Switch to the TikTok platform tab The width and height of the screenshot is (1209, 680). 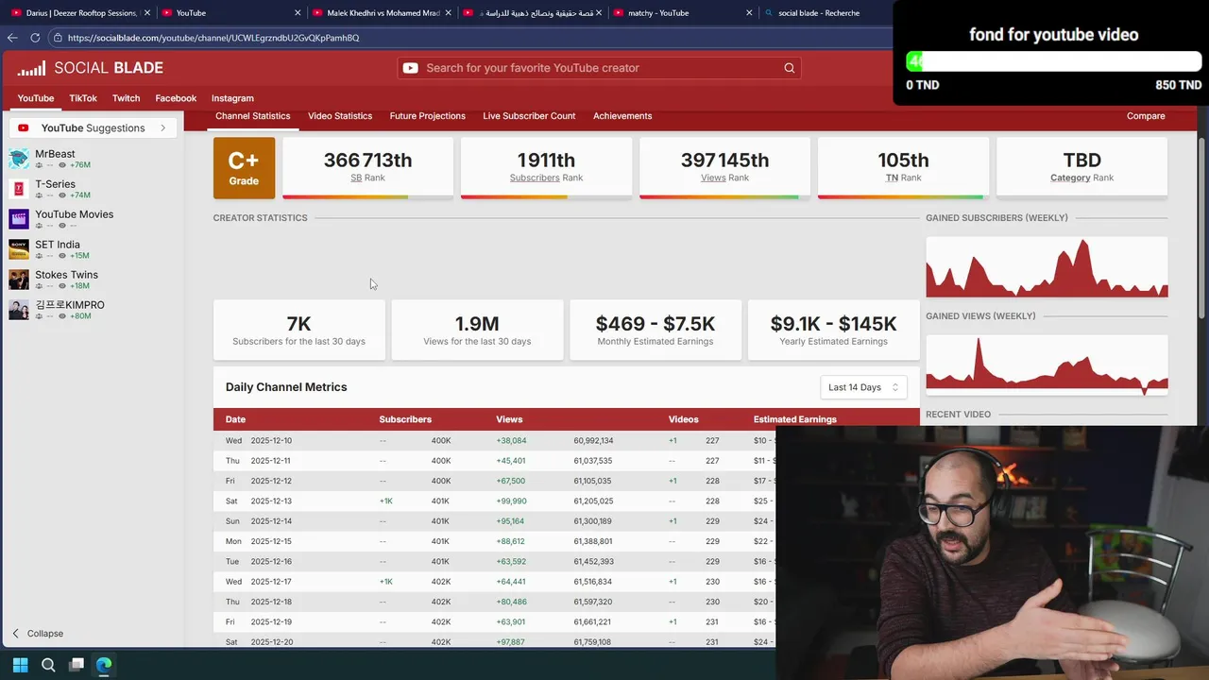(x=83, y=98)
